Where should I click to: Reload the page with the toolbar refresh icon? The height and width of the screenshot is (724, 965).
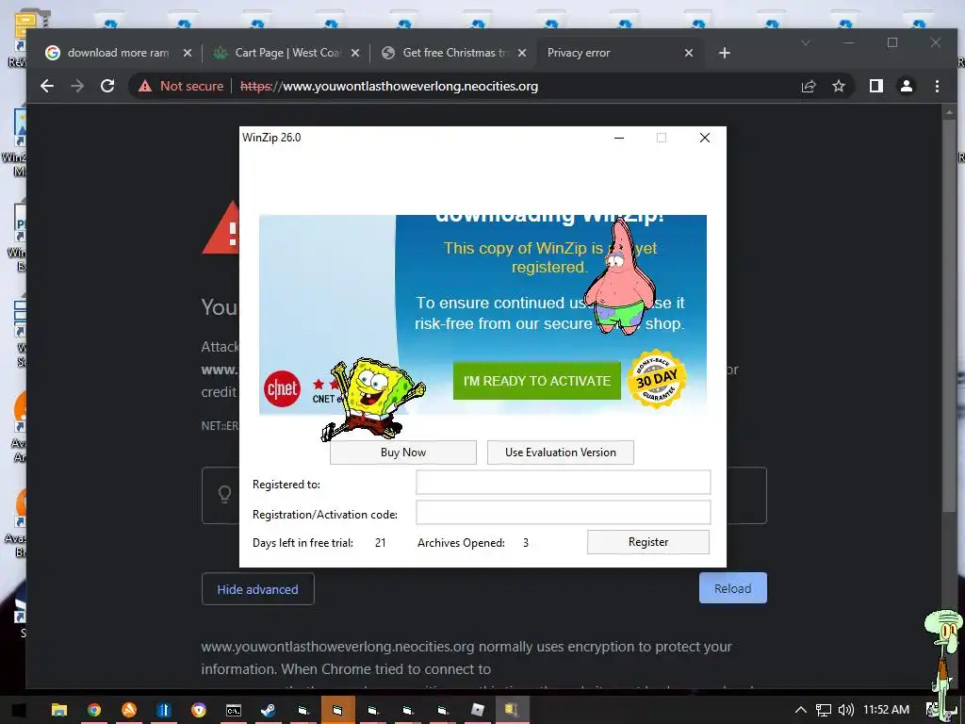click(107, 86)
